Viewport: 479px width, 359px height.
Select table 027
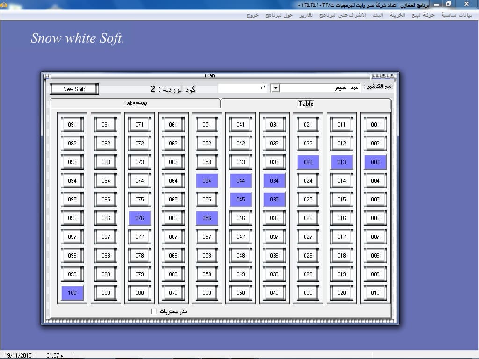coord(308,237)
